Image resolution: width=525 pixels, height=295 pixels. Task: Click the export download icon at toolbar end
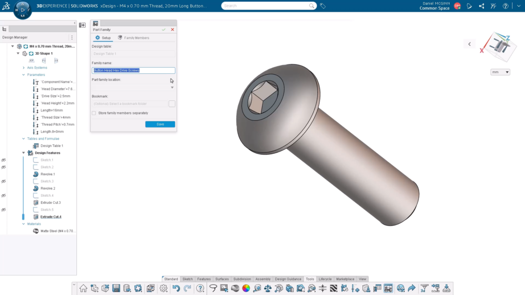447,288
